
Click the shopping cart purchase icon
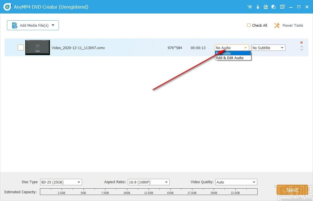tap(250, 7)
